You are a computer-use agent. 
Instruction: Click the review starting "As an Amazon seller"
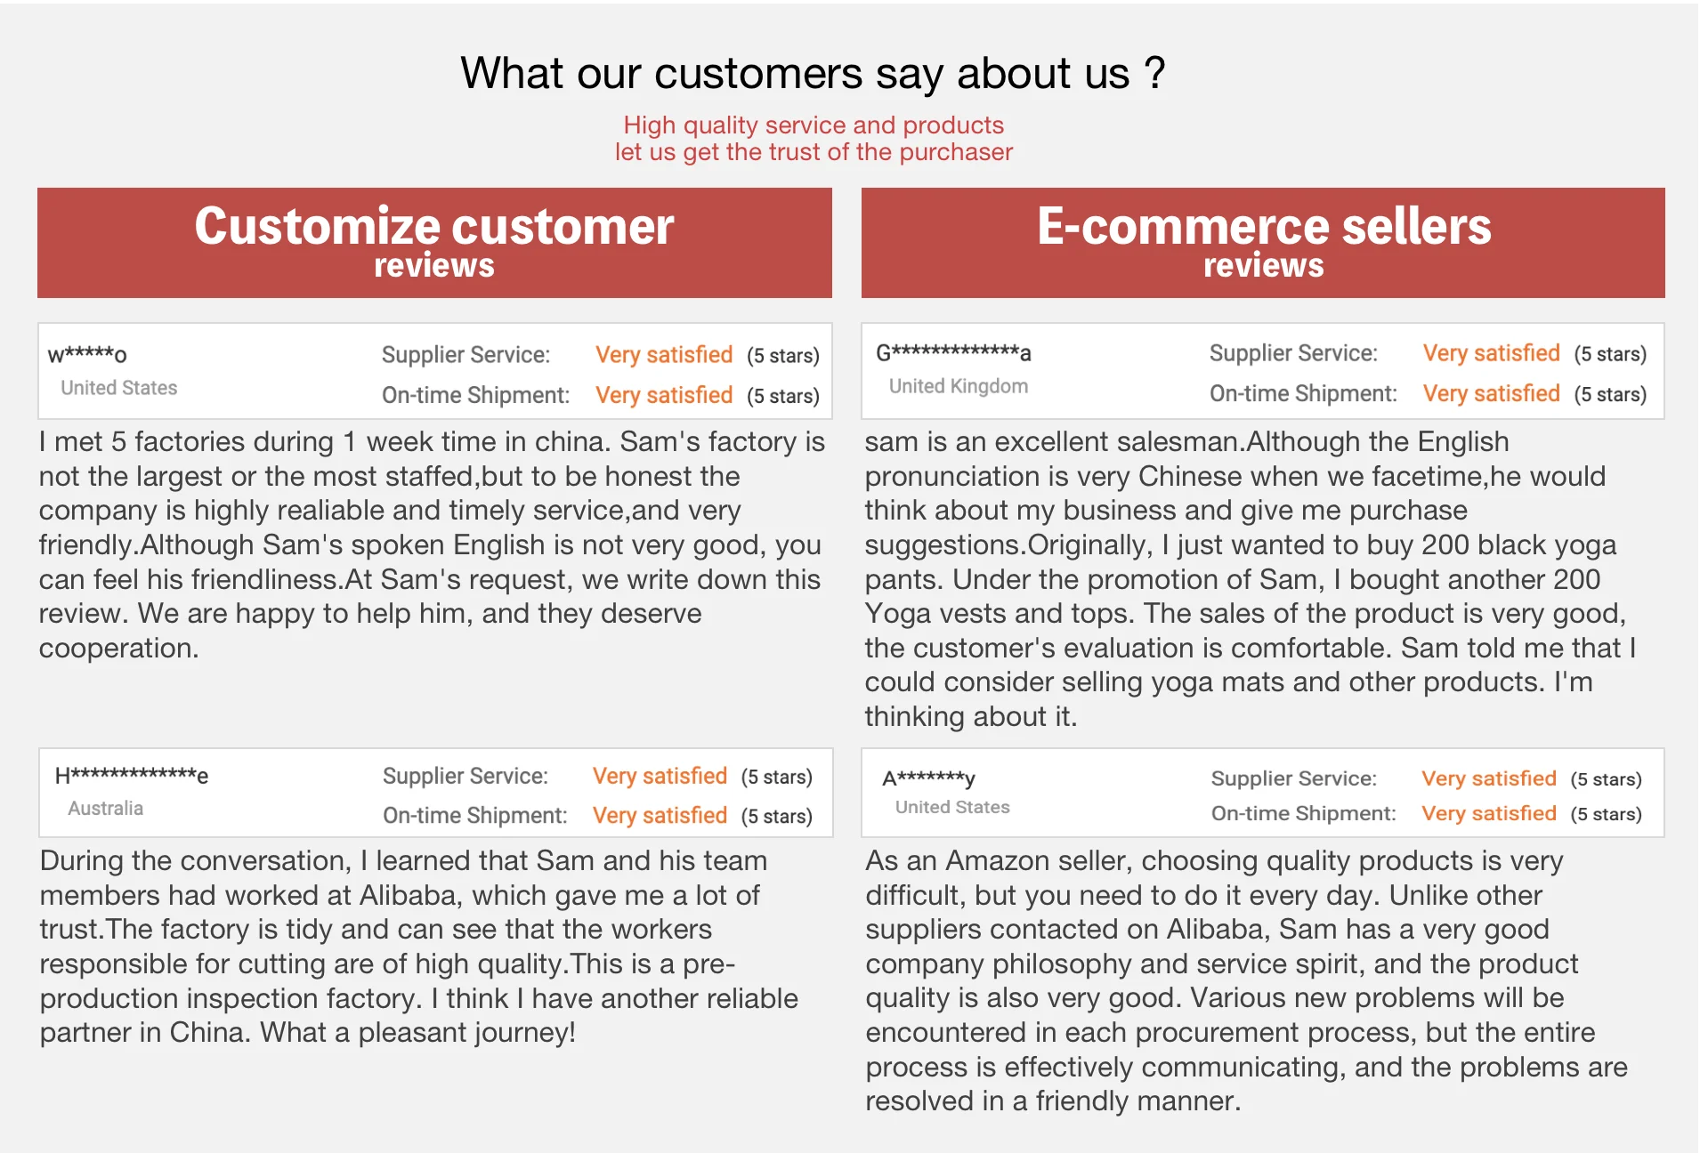1246,980
